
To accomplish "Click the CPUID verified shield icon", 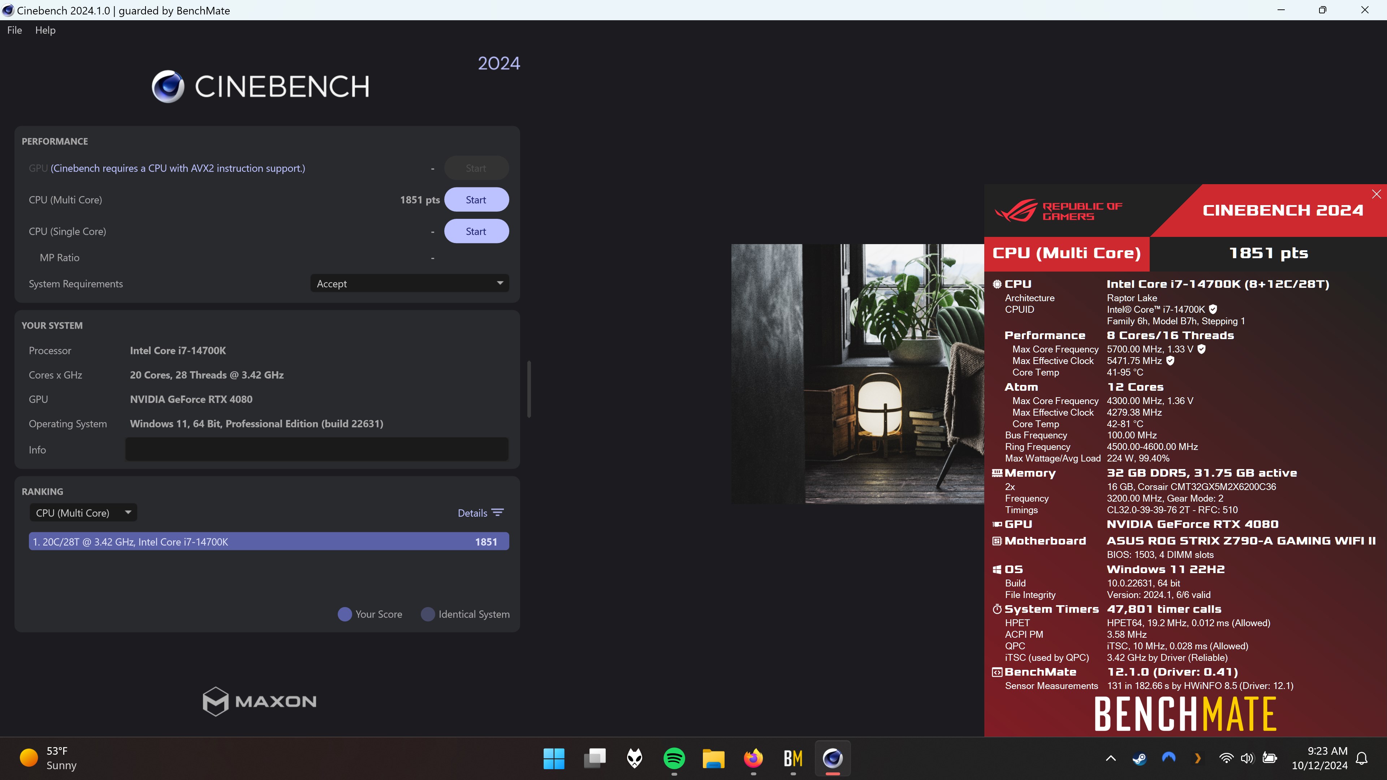I will coord(1213,309).
